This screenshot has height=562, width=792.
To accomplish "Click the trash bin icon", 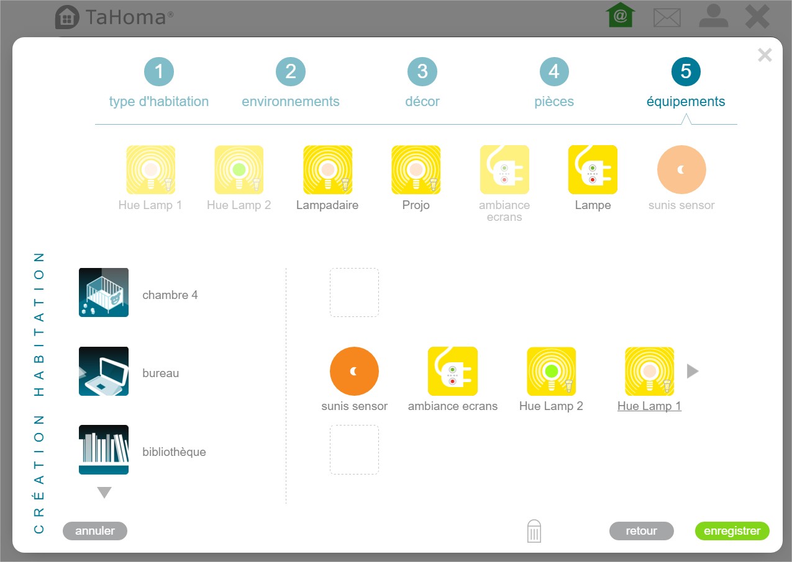I will (x=534, y=532).
